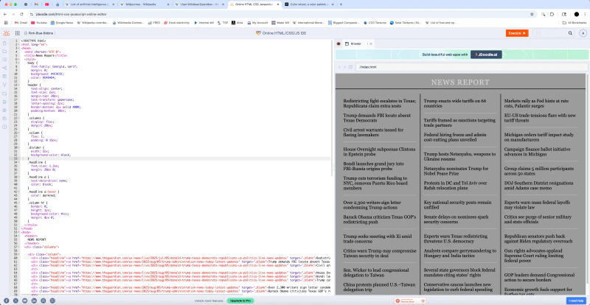Reload the embedded browser preview
This screenshot has height=305, width=590.
351,67
